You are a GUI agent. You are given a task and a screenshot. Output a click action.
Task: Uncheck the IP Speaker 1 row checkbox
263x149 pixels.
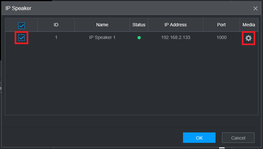pos(21,38)
